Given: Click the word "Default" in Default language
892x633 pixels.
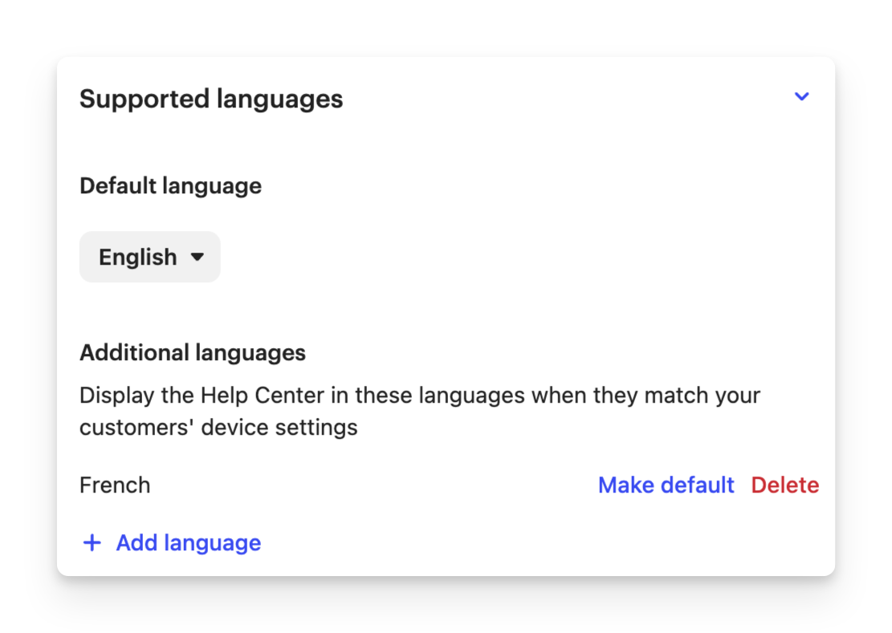Looking at the screenshot, I should point(117,186).
